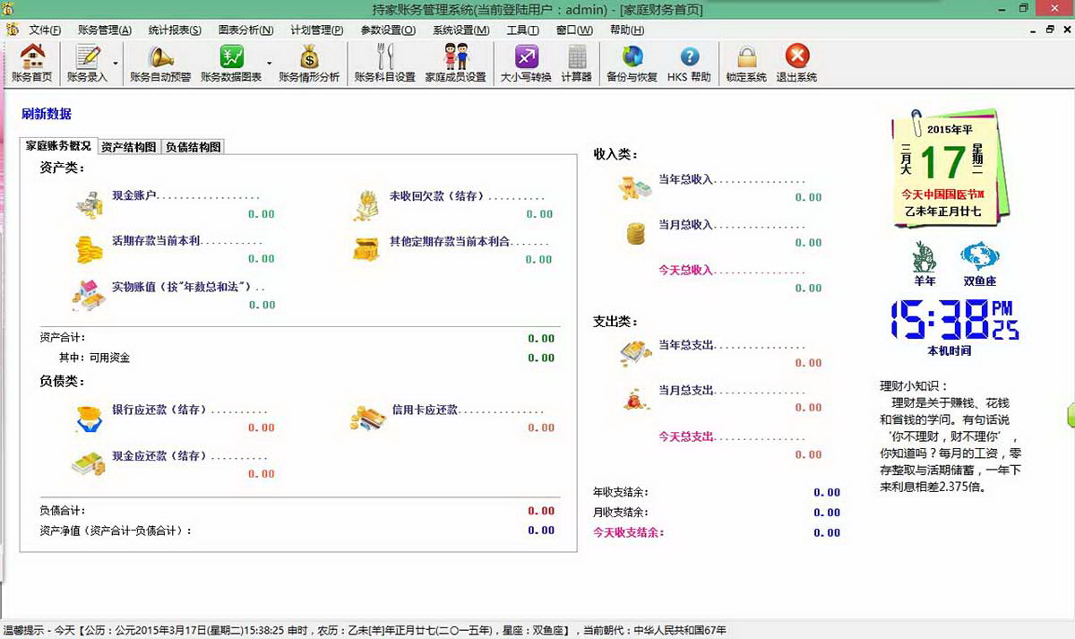The width and height of the screenshot is (1075, 639).
Task: Lock the system via 锁定系统
Action: (x=746, y=63)
